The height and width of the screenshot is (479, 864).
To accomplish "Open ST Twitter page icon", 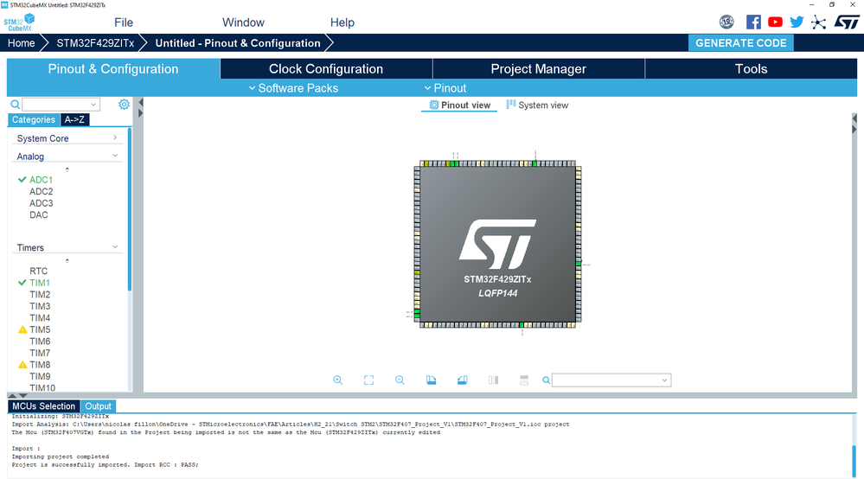I will point(797,22).
